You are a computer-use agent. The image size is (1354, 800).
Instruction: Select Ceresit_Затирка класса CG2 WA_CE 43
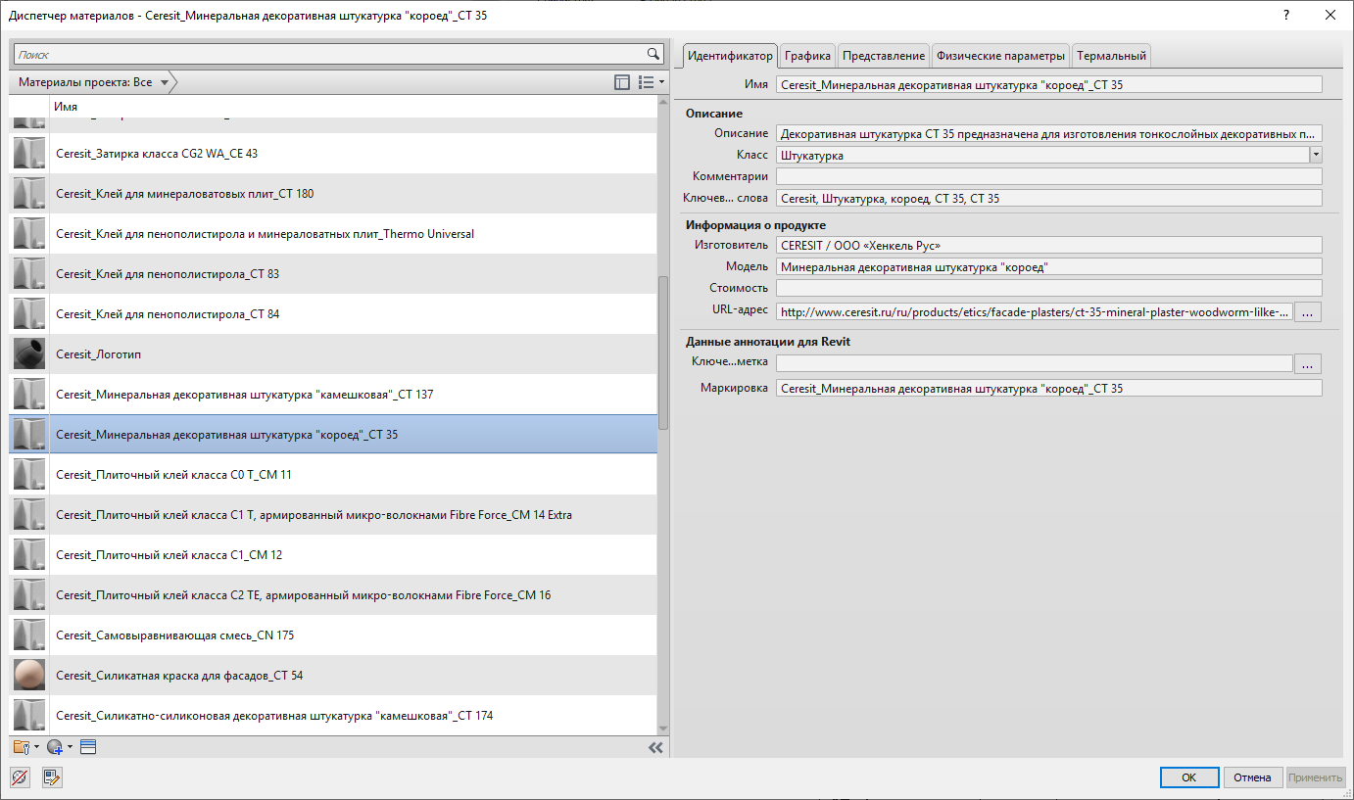coord(333,153)
